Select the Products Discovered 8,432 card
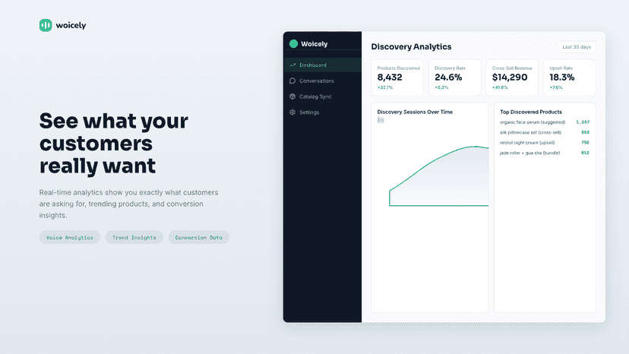The image size is (629, 354). tap(397, 77)
